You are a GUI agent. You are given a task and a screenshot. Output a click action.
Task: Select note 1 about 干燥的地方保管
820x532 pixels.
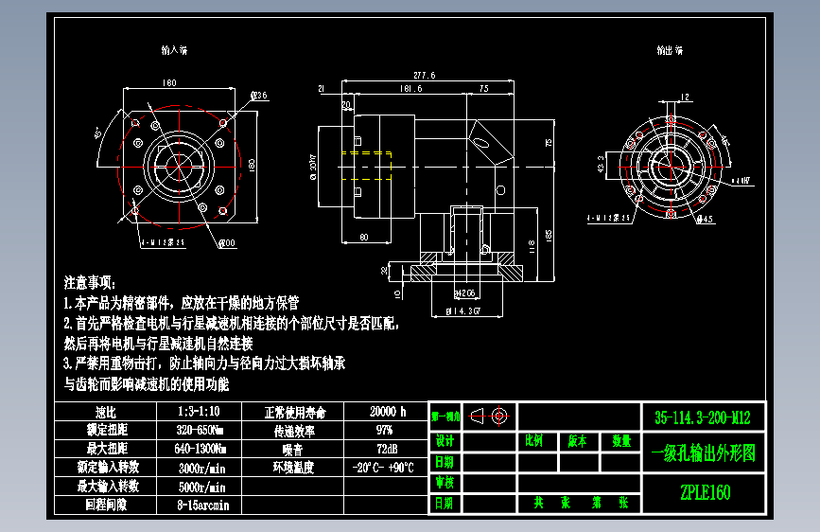[182, 303]
